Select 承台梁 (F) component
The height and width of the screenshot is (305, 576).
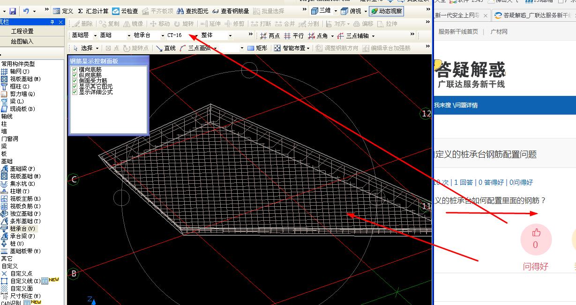tap(18, 236)
